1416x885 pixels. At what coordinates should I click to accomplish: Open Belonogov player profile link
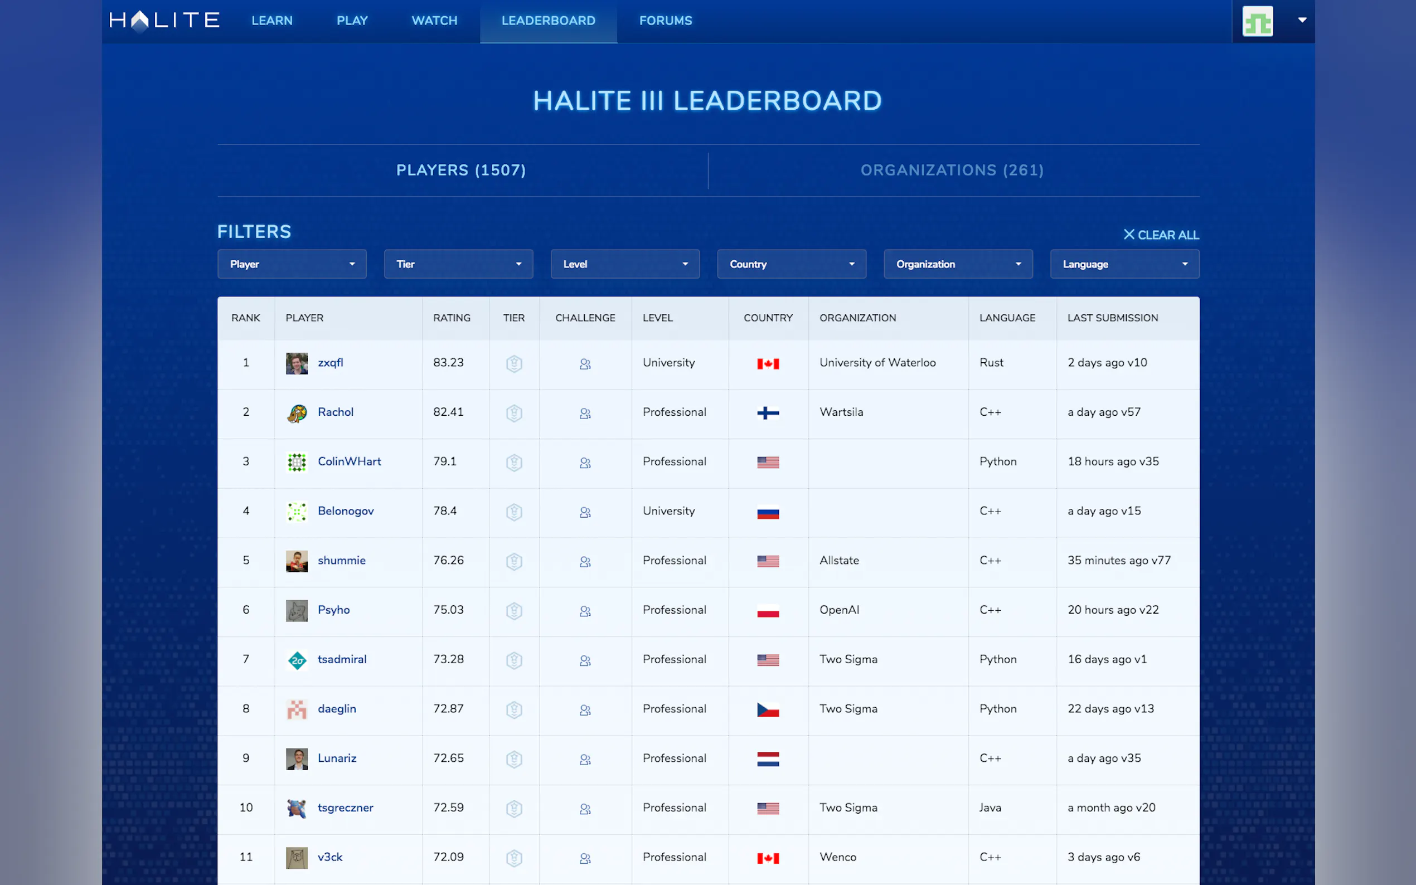[x=346, y=510]
